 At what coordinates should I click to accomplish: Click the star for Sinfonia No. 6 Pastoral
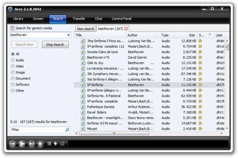coord(200,96)
